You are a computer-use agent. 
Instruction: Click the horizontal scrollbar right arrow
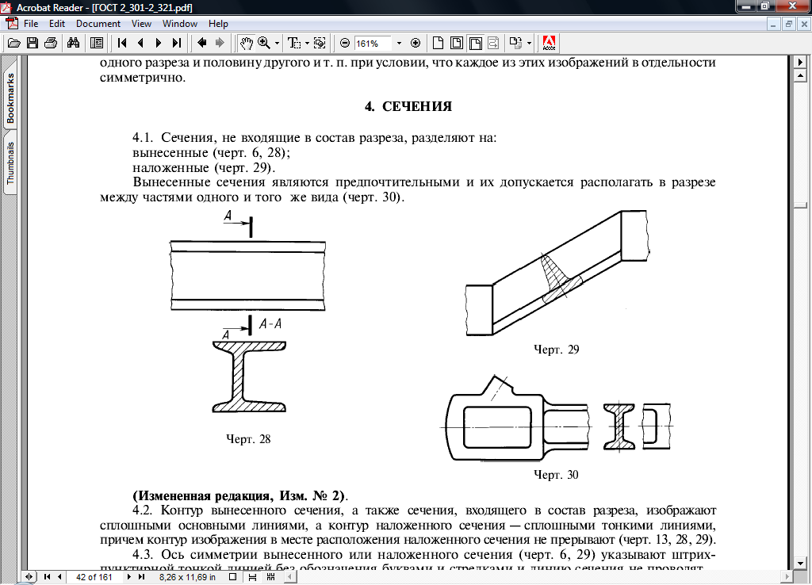tap(787, 577)
